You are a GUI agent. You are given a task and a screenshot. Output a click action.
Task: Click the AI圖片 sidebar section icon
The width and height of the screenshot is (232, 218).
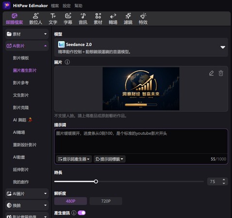pos(9,193)
